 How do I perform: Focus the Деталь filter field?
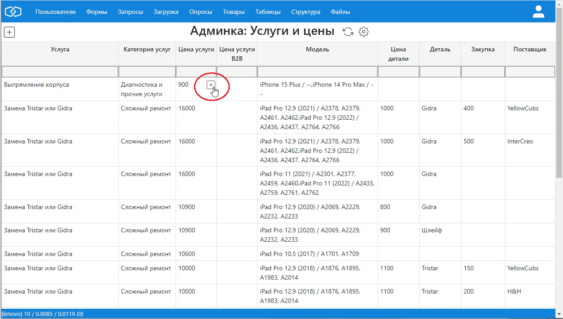tap(440, 71)
